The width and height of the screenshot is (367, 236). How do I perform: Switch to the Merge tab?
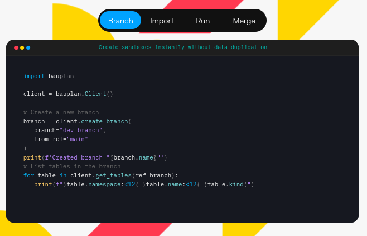[244, 21]
